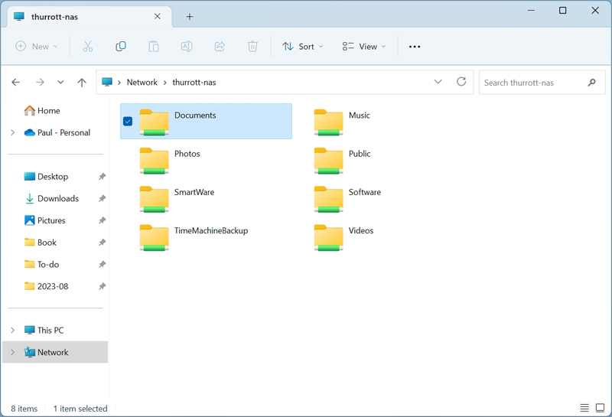Click Network in the address breadcrumb
The width and height of the screenshot is (612, 417).
(142, 83)
